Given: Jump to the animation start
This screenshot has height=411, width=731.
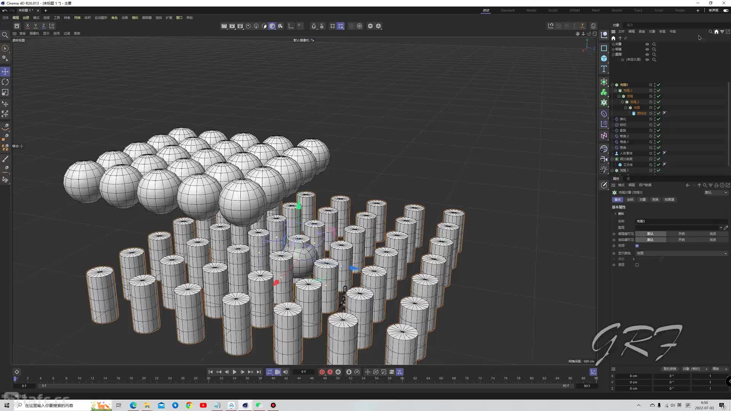Looking at the screenshot, I should 211,372.
